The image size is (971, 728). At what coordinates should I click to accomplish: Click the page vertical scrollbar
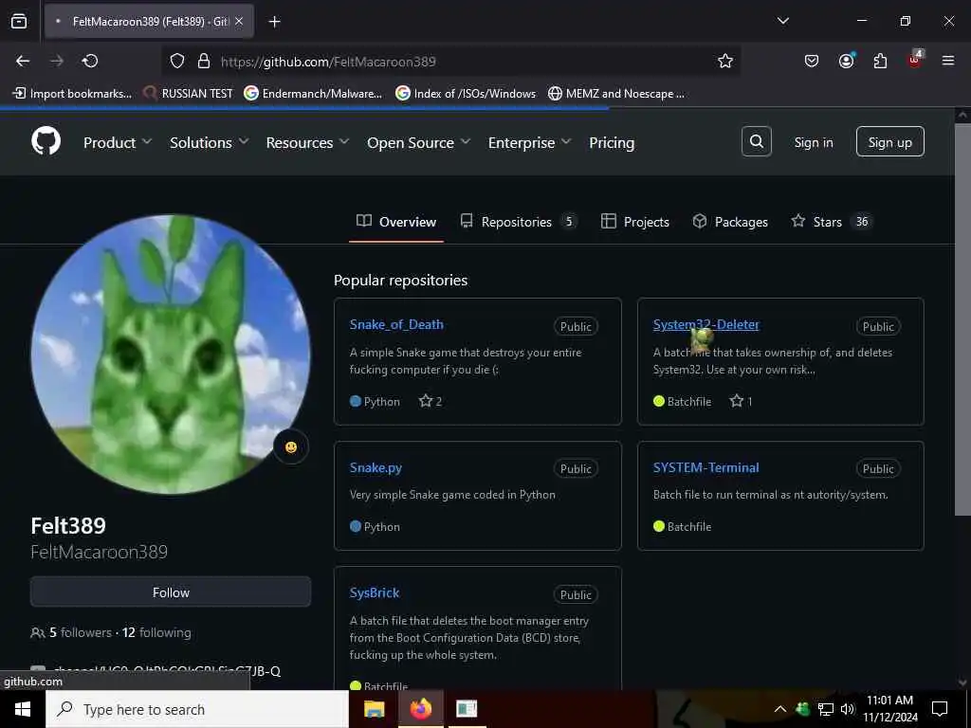tap(962, 319)
